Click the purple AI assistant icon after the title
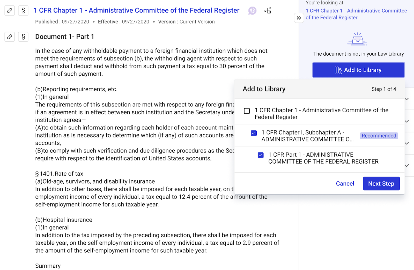Screen dimensions: 414x270 (252, 11)
